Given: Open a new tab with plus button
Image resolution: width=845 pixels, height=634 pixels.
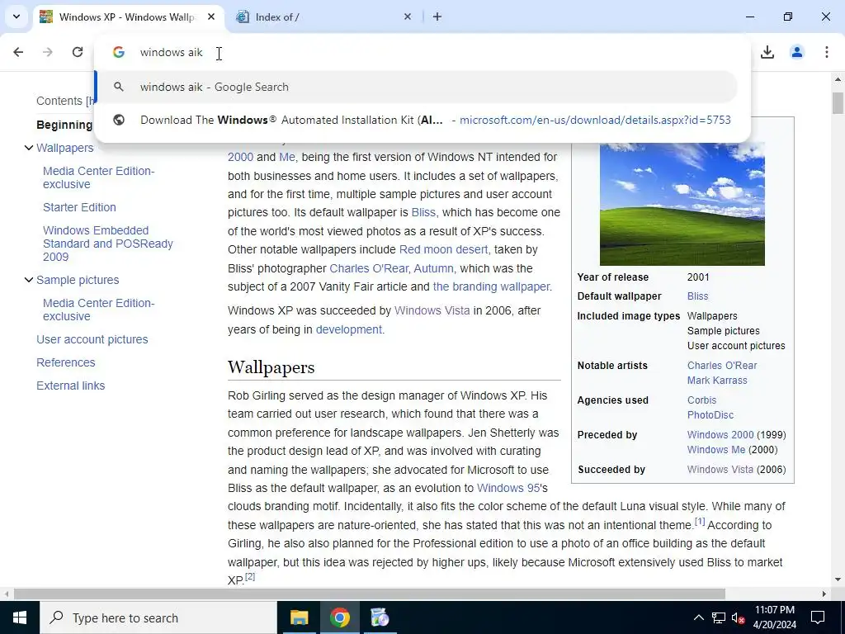Looking at the screenshot, I should [x=437, y=17].
